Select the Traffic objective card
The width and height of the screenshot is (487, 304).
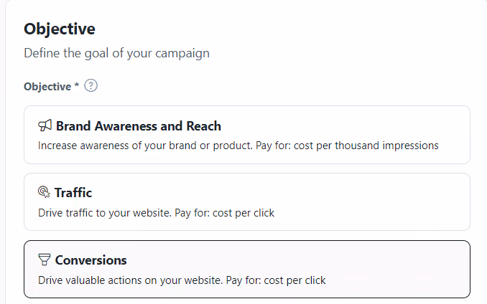click(247, 201)
